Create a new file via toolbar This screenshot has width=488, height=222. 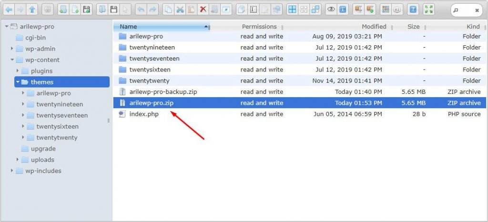click(75, 10)
